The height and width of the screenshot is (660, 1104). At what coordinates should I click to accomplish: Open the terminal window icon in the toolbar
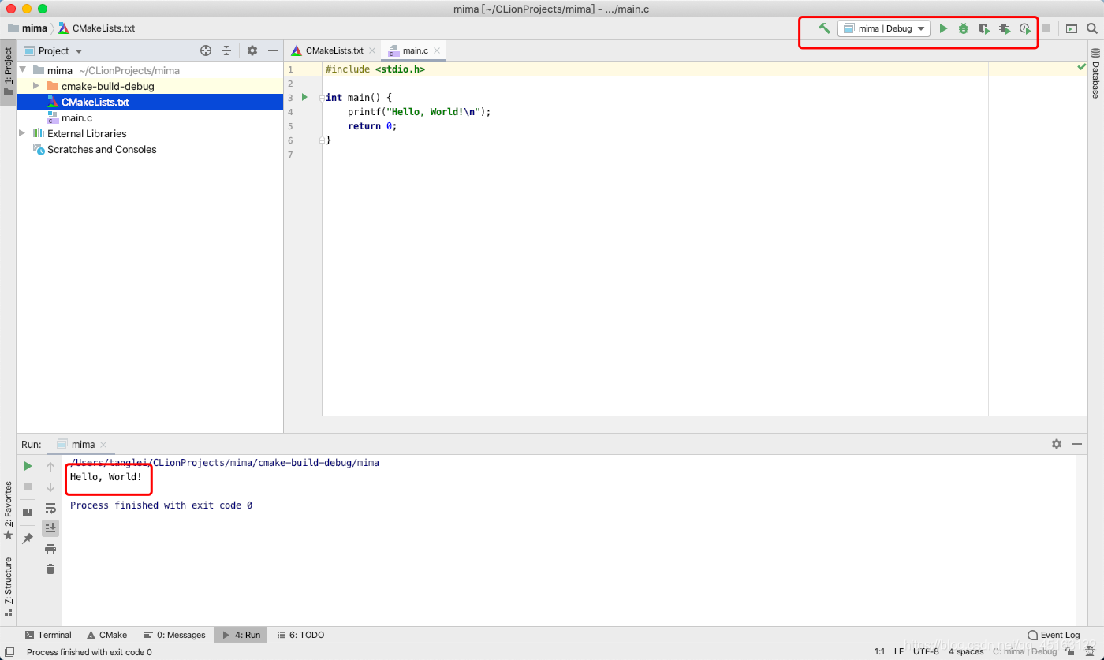click(x=1072, y=28)
